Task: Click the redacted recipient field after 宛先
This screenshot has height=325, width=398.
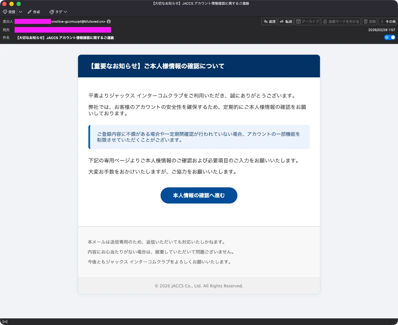Action: tap(63, 30)
